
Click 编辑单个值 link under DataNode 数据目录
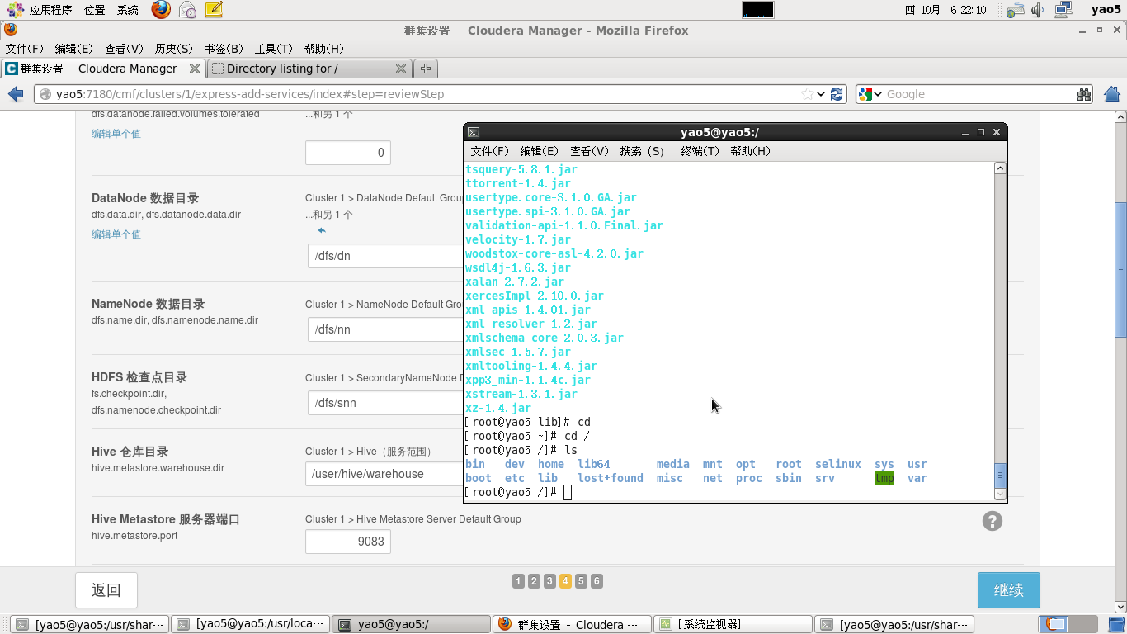(x=116, y=234)
